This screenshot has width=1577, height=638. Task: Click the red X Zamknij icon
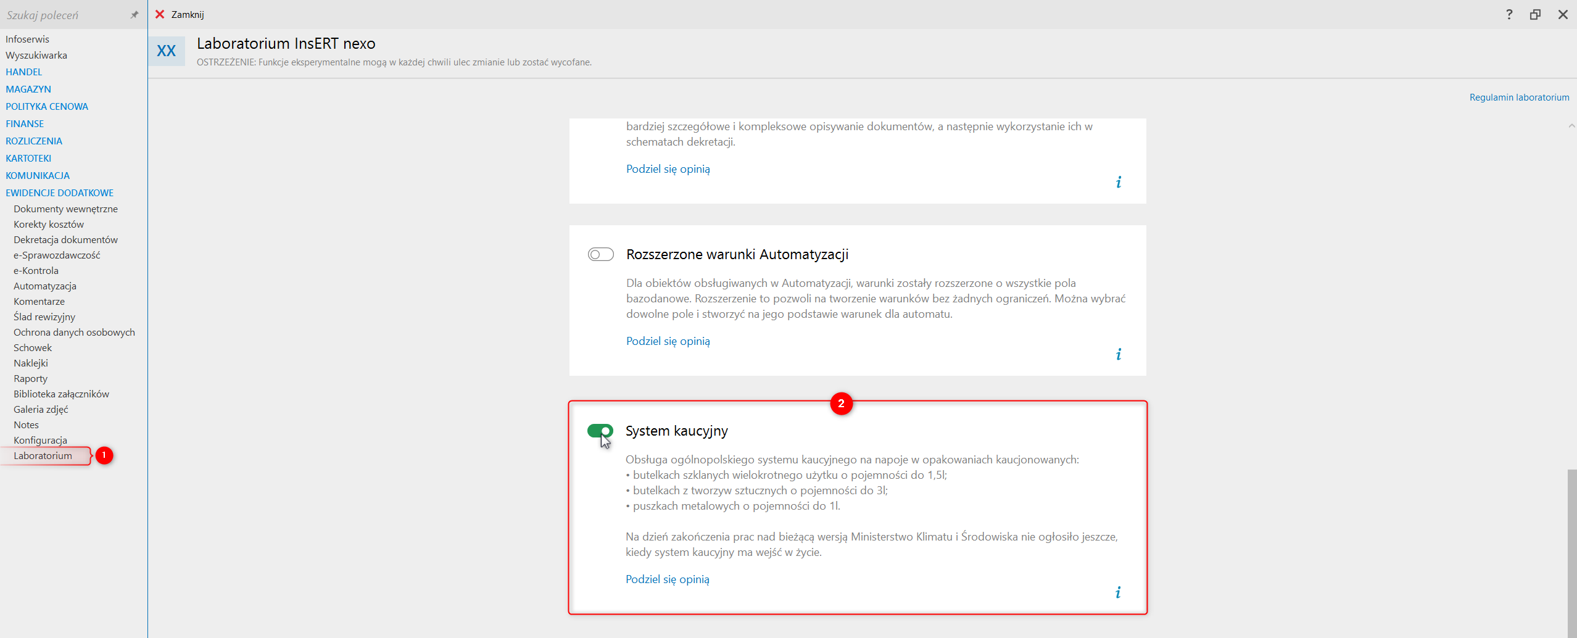tap(160, 14)
